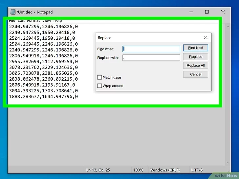This screenshot has width=239, height=179.
Task: Click line 3078.231762,2229.124636,0
Action: (x=43, y=67)
